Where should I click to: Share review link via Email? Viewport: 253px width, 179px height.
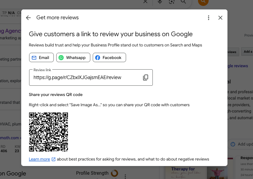click(41, 57)
